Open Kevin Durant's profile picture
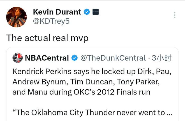The width and height of the screenshot is (185, 121). 16,17
